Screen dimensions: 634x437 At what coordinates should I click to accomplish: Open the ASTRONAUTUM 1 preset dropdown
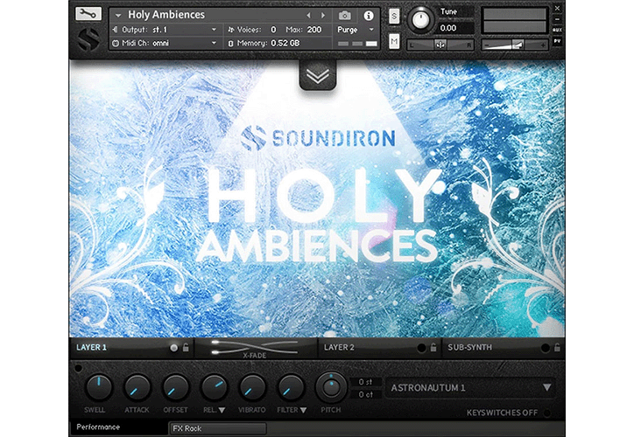coord(470,388)
